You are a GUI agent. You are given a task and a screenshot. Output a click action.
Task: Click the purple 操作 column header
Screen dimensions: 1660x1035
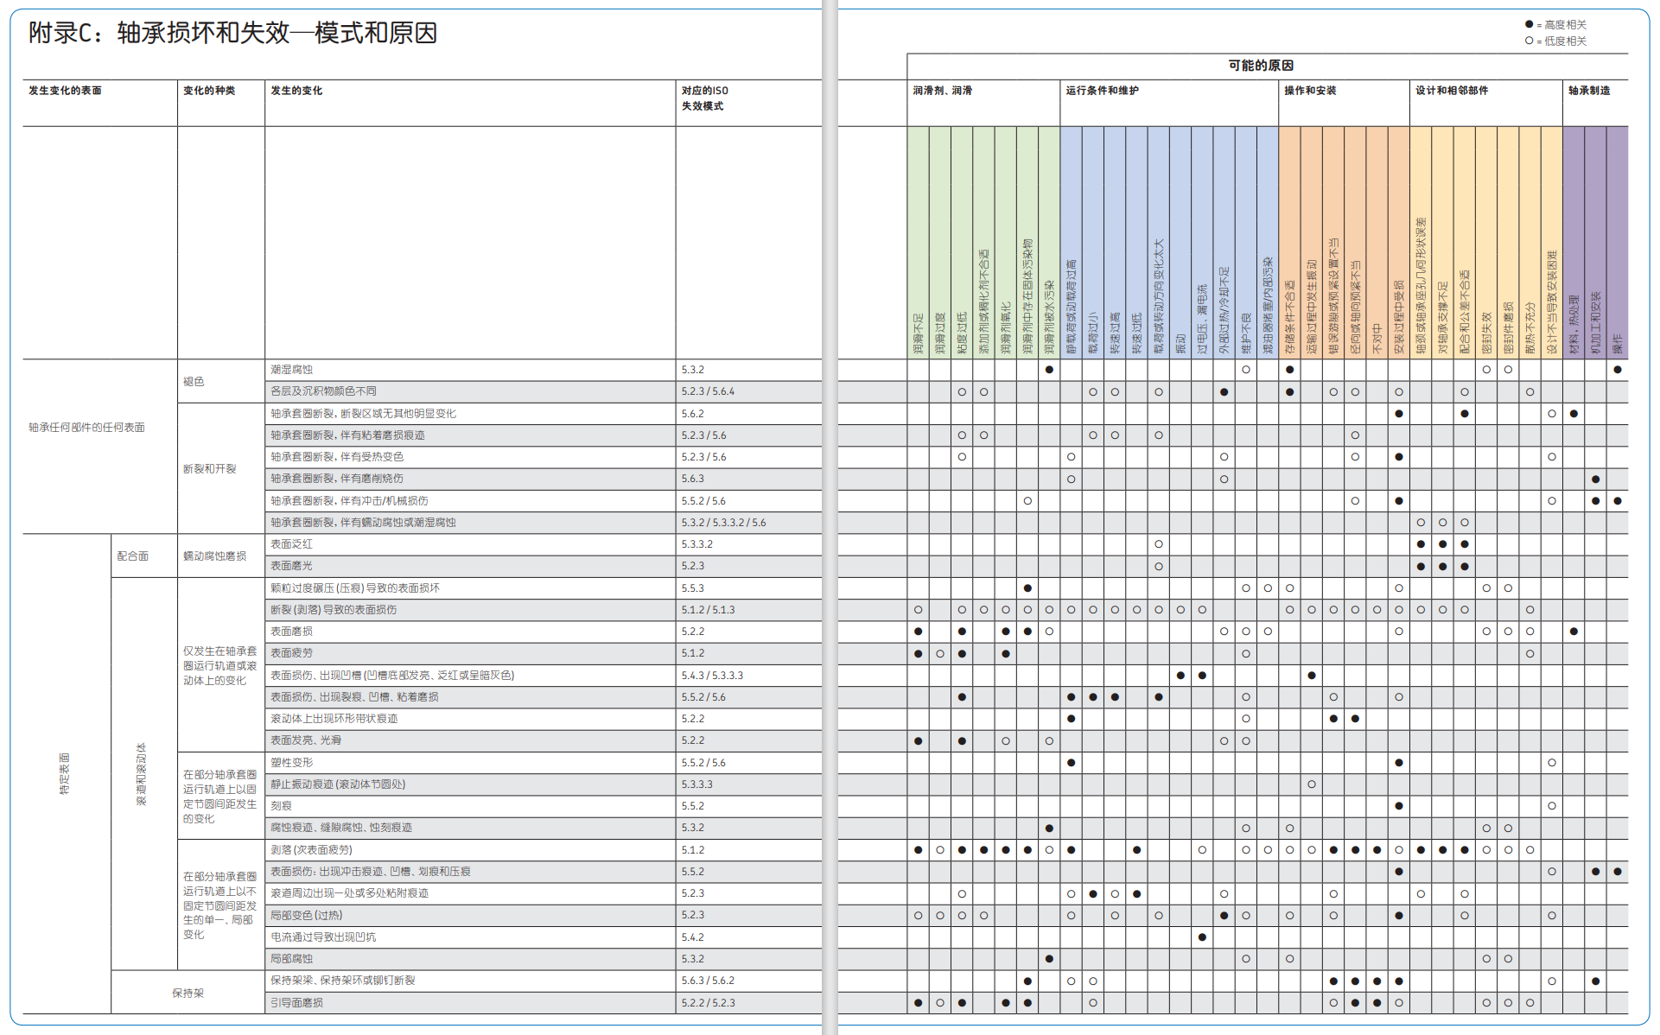(x=1617, y=344)
